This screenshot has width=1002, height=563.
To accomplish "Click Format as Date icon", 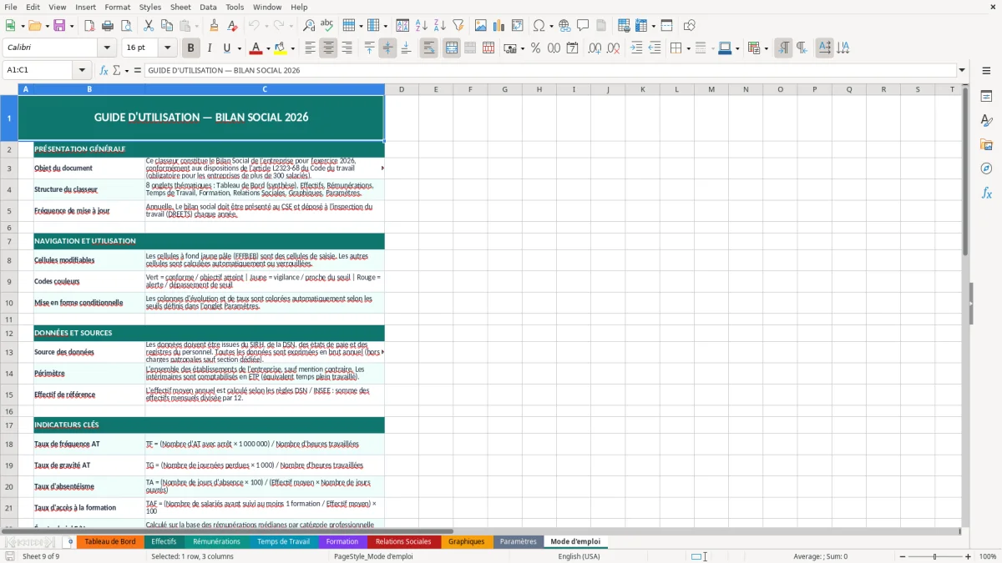I will [572, 48].
